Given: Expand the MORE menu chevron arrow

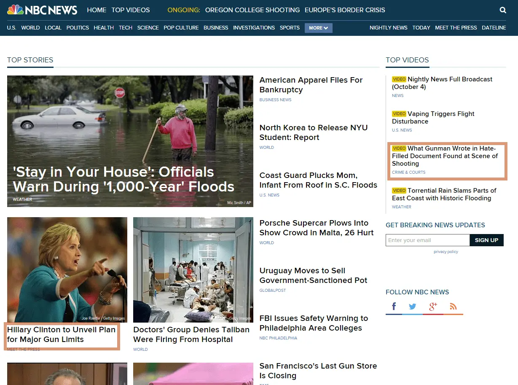Looking at the screenshot, I should 326,28.
